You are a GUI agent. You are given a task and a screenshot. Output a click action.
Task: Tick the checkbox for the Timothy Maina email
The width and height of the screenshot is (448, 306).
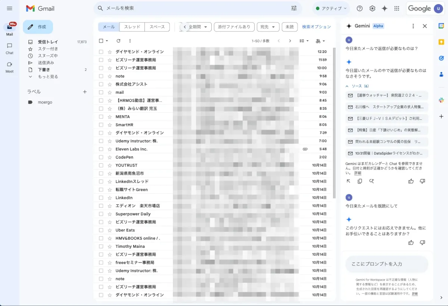[101, 246]
